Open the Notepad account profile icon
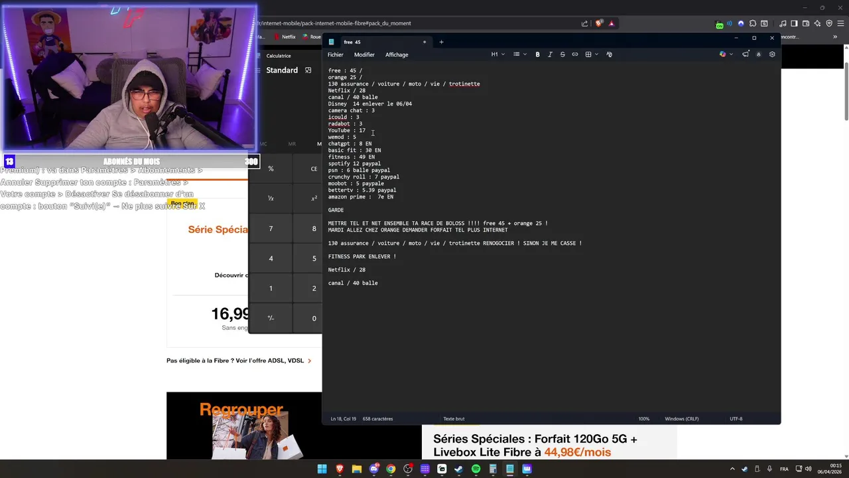The image size is (849, 478). click(759, 54)
